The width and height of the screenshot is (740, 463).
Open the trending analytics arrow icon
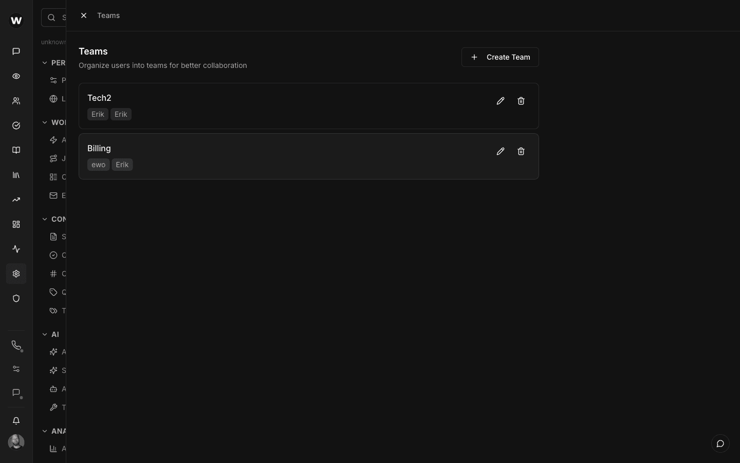tap(16, 200)
